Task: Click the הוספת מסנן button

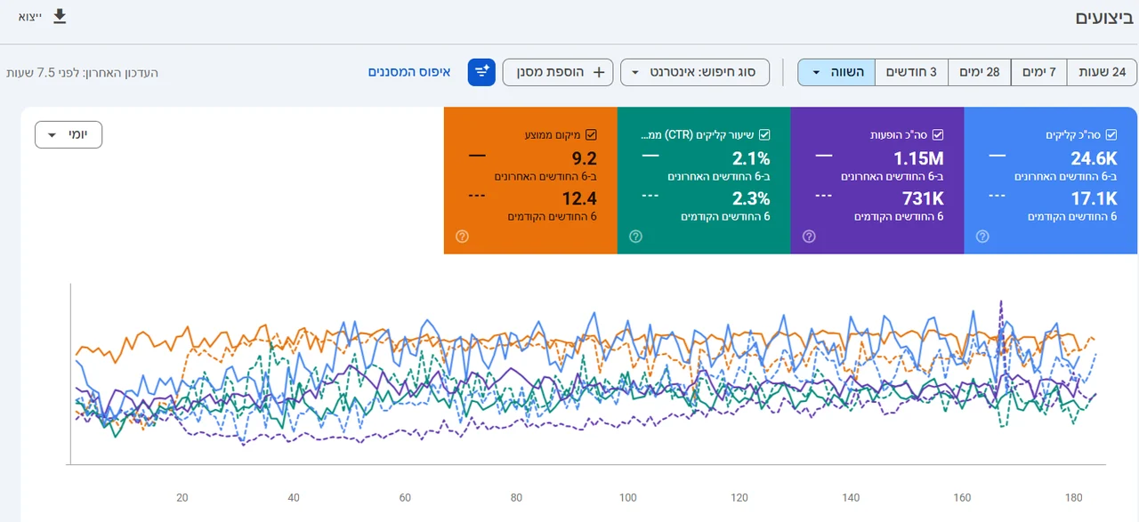Action: 559,72
